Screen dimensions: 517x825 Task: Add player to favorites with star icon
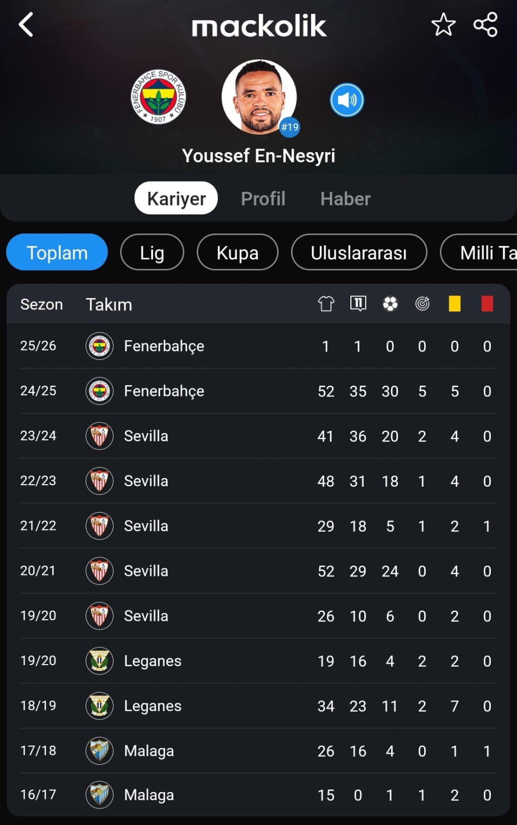click(443, 25)
